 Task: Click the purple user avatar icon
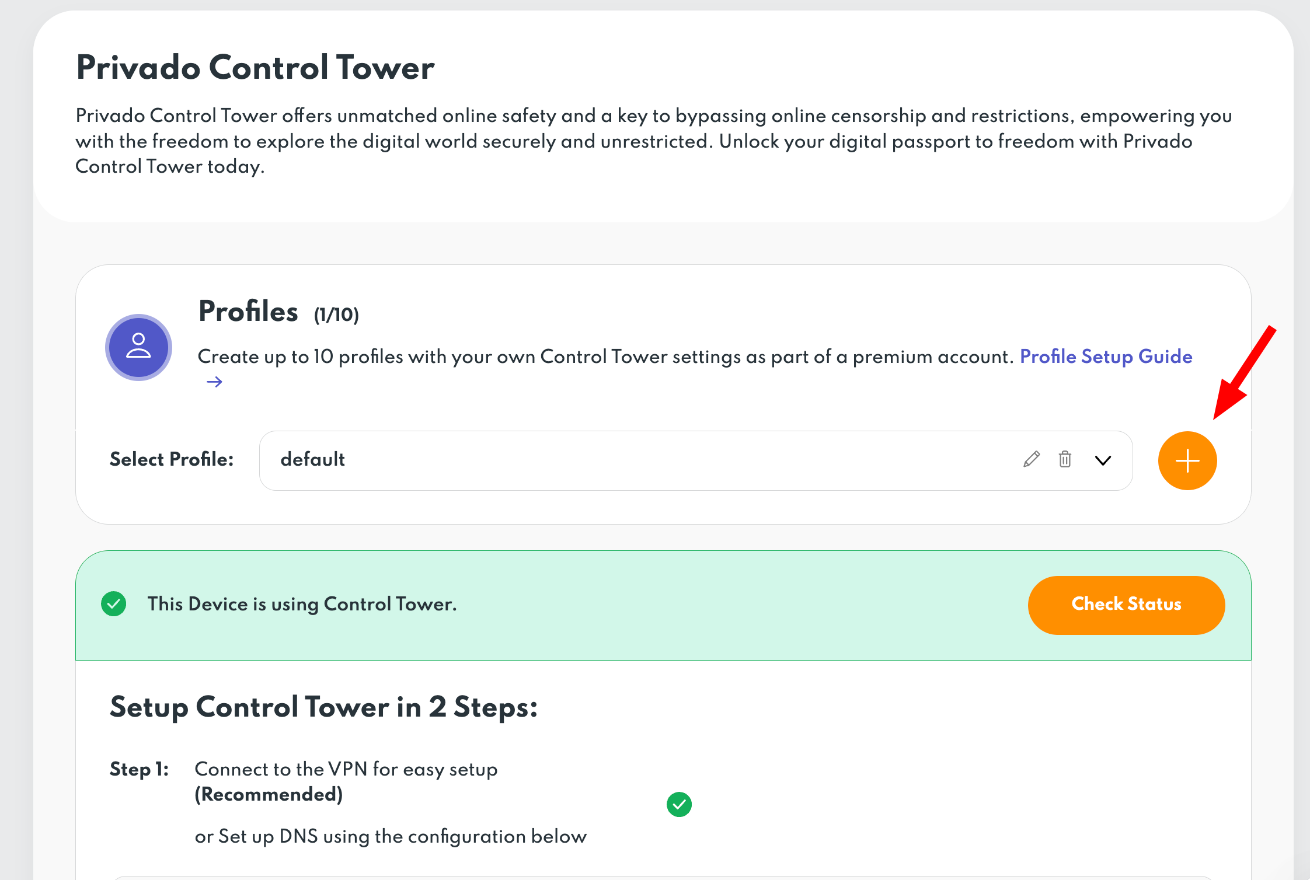click(138, 347)
